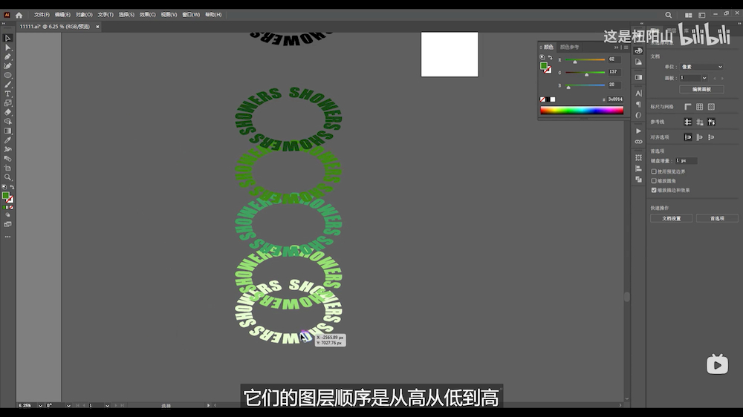The height and width of the screenshot is (417, 743).
Task: Select the Gradient tool
Action: [x=7, y=131]
